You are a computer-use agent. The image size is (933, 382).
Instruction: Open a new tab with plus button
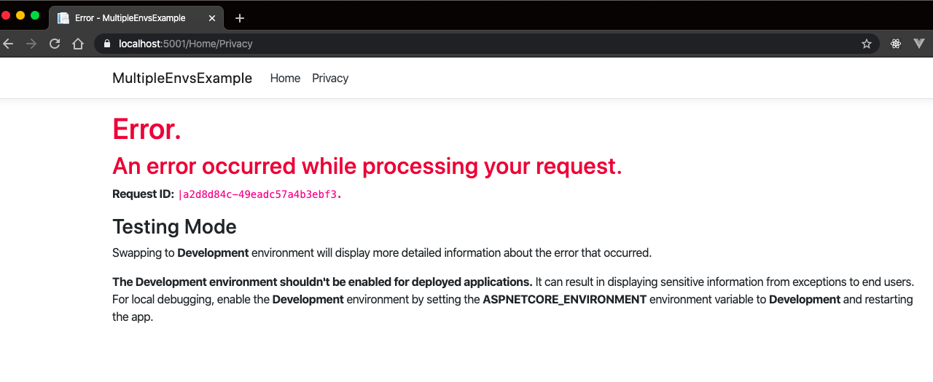tap(240, 18)
